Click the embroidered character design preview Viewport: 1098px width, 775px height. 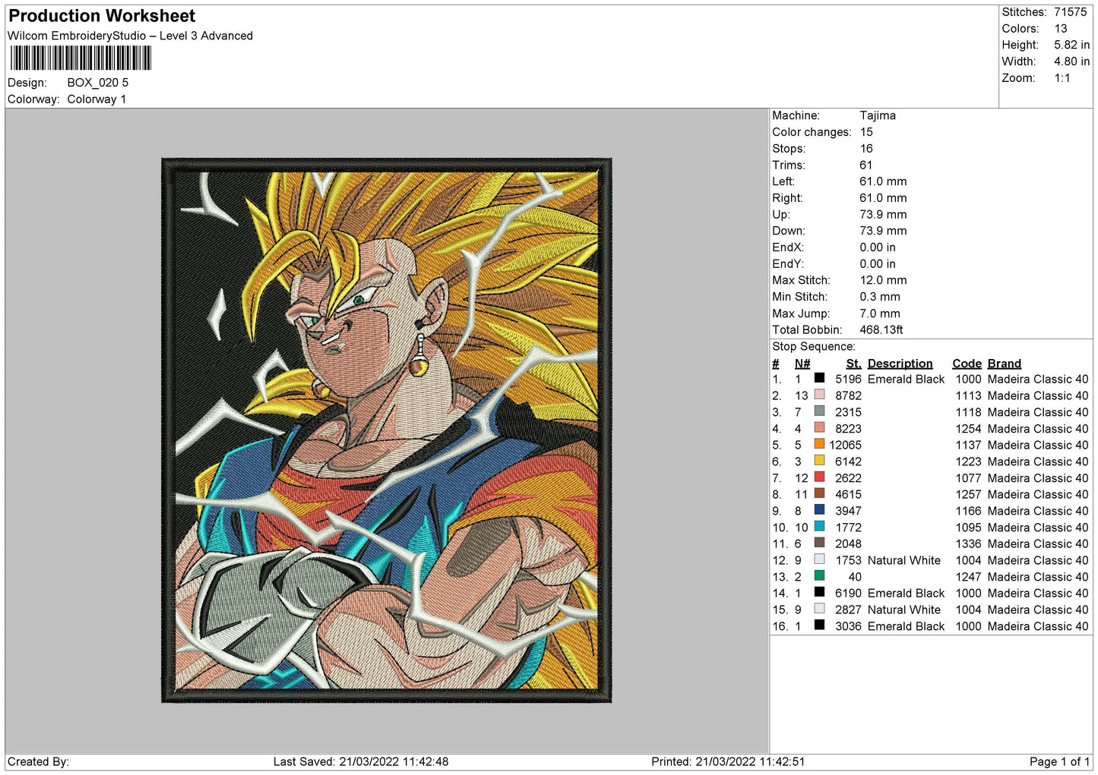[386, 430]
